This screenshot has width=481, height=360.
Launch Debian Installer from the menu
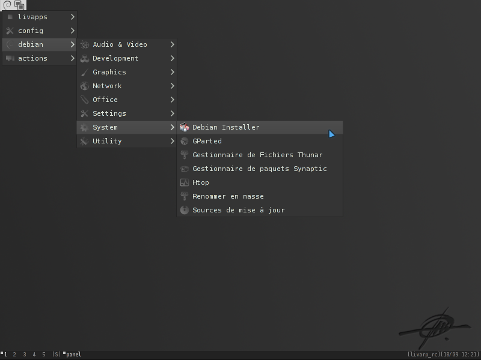tap(260, 127)
